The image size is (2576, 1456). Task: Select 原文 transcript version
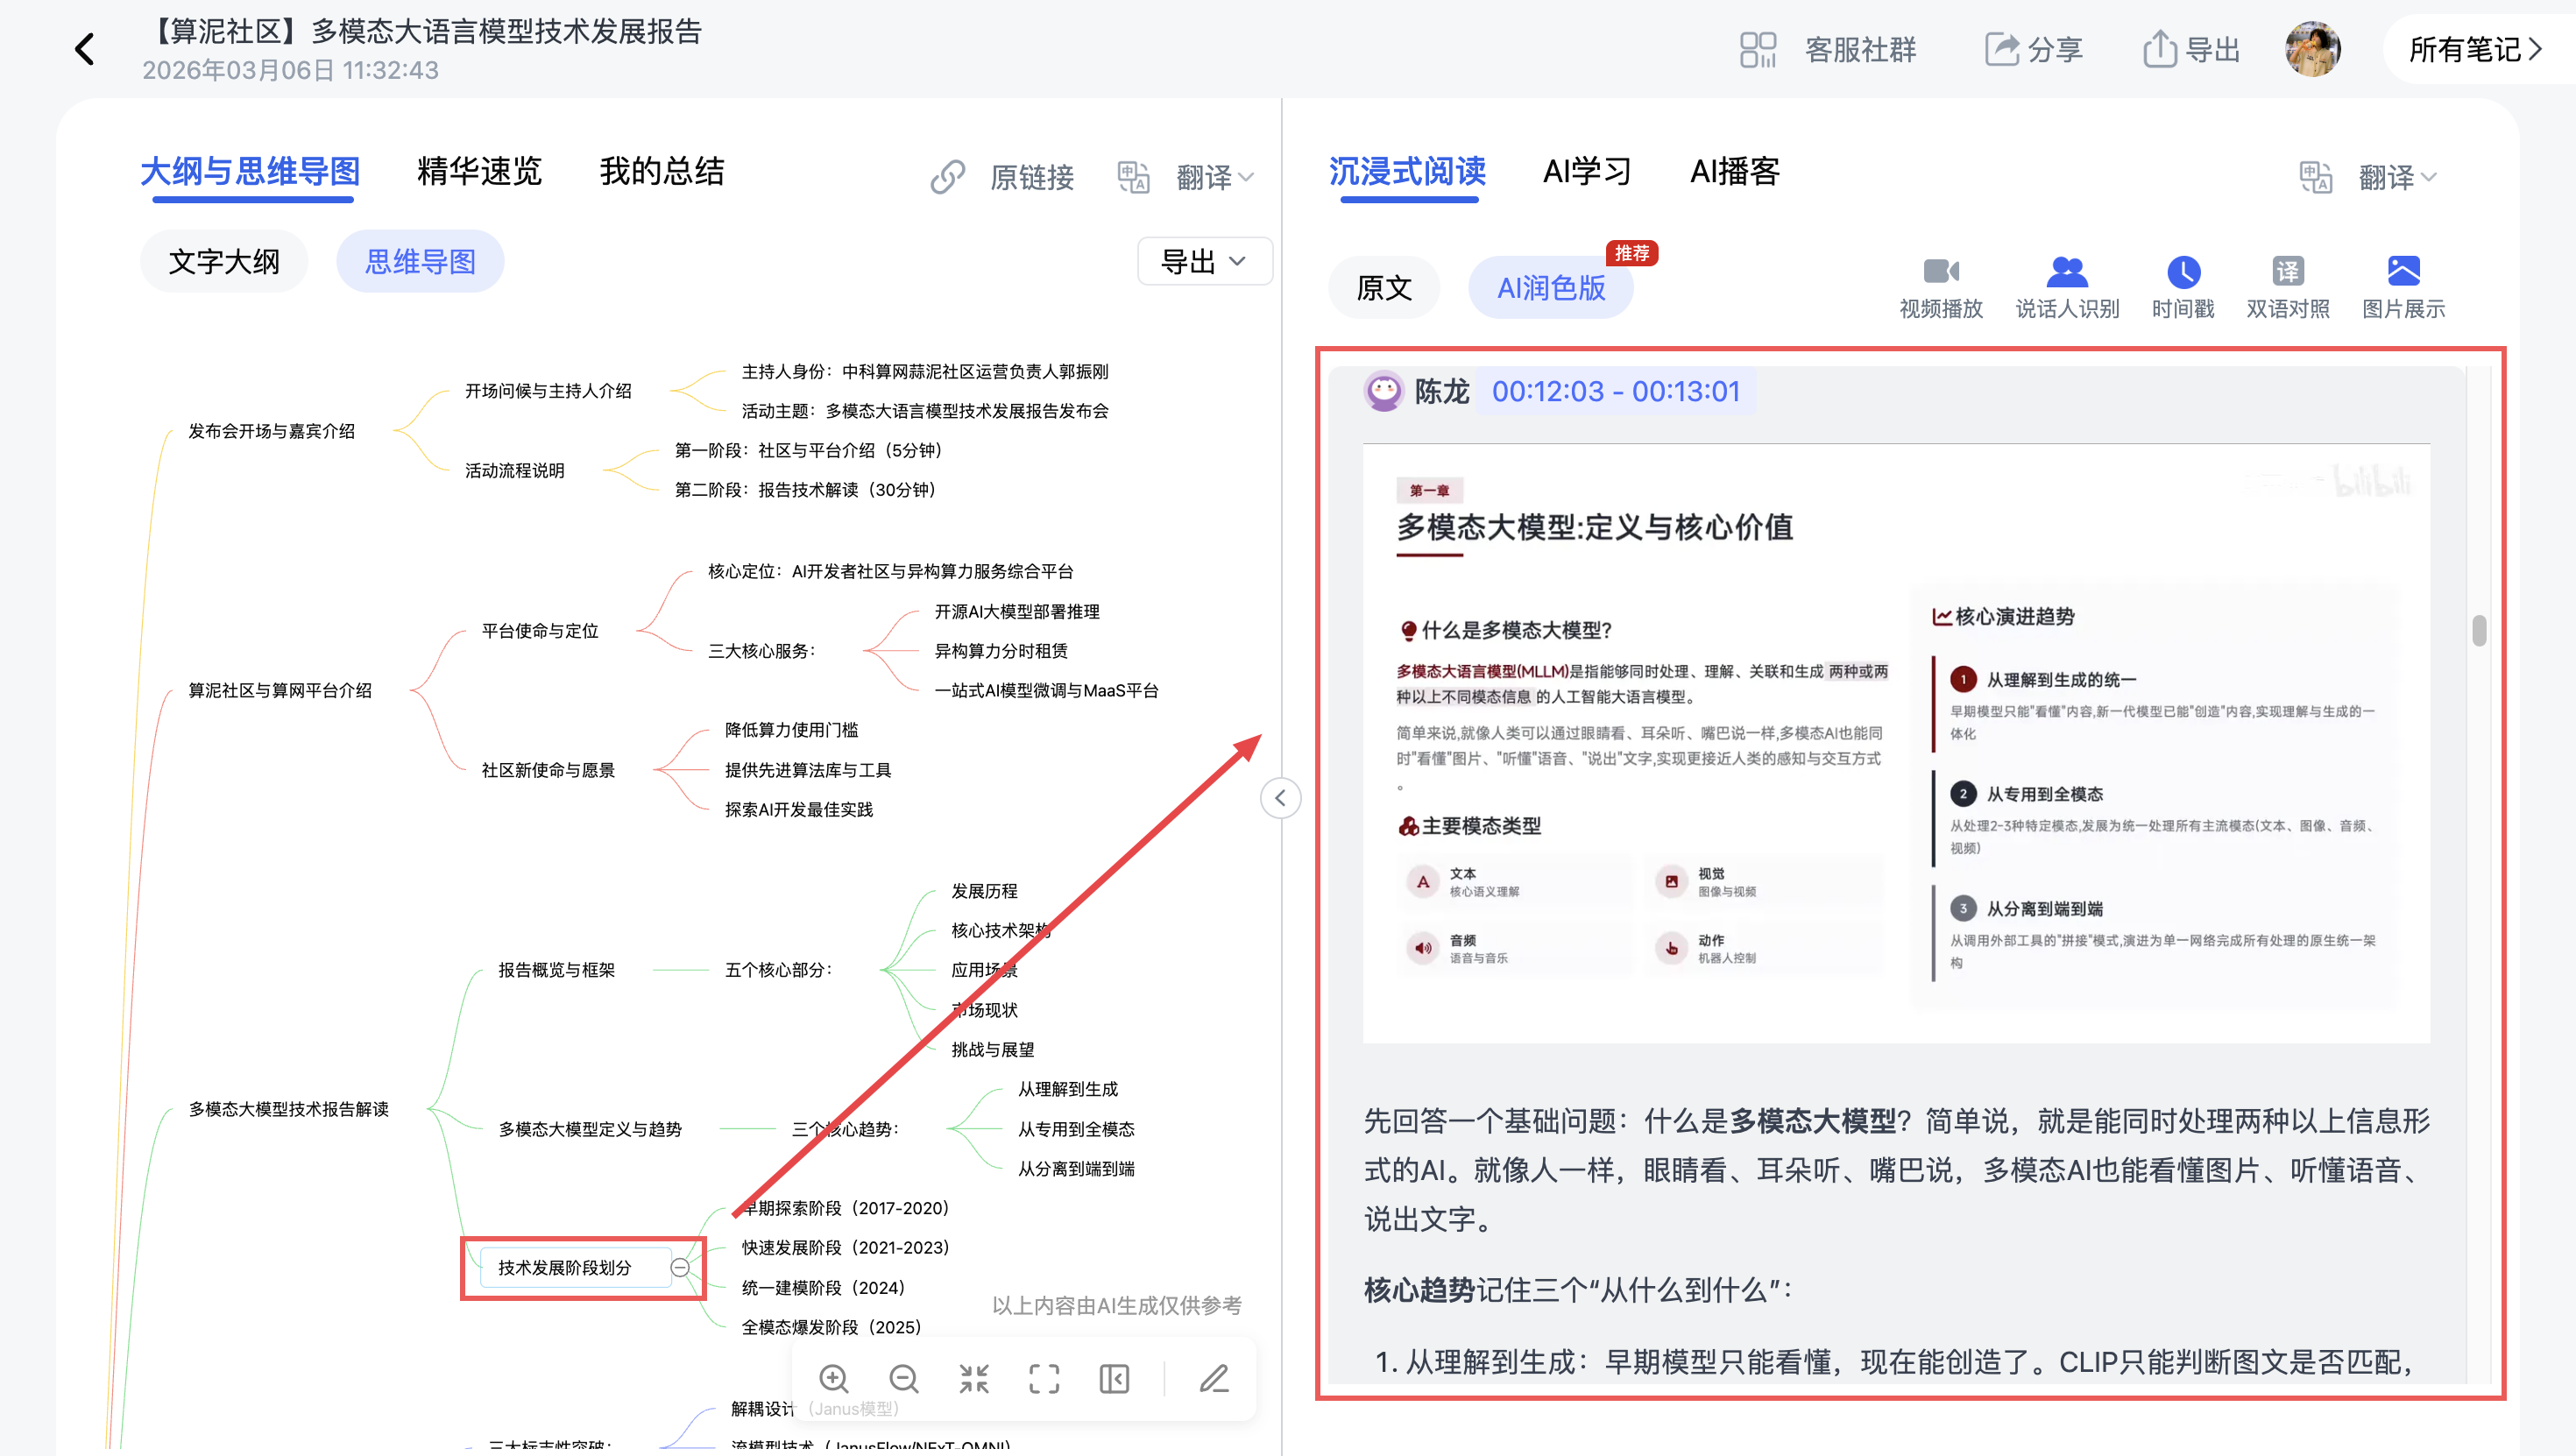point(1384,288)
